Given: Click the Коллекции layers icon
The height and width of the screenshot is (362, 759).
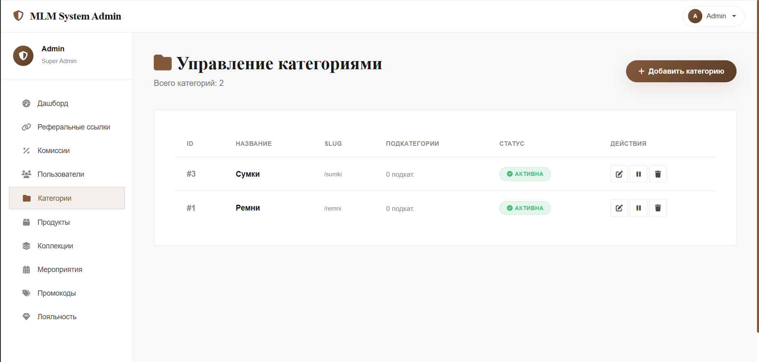Looking at the screenshot, I should coord(27,246).
